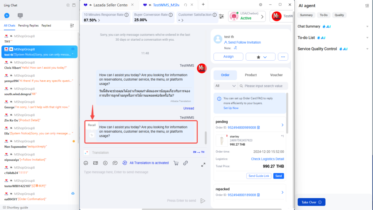Click the send arrow icon

(203, 201)
